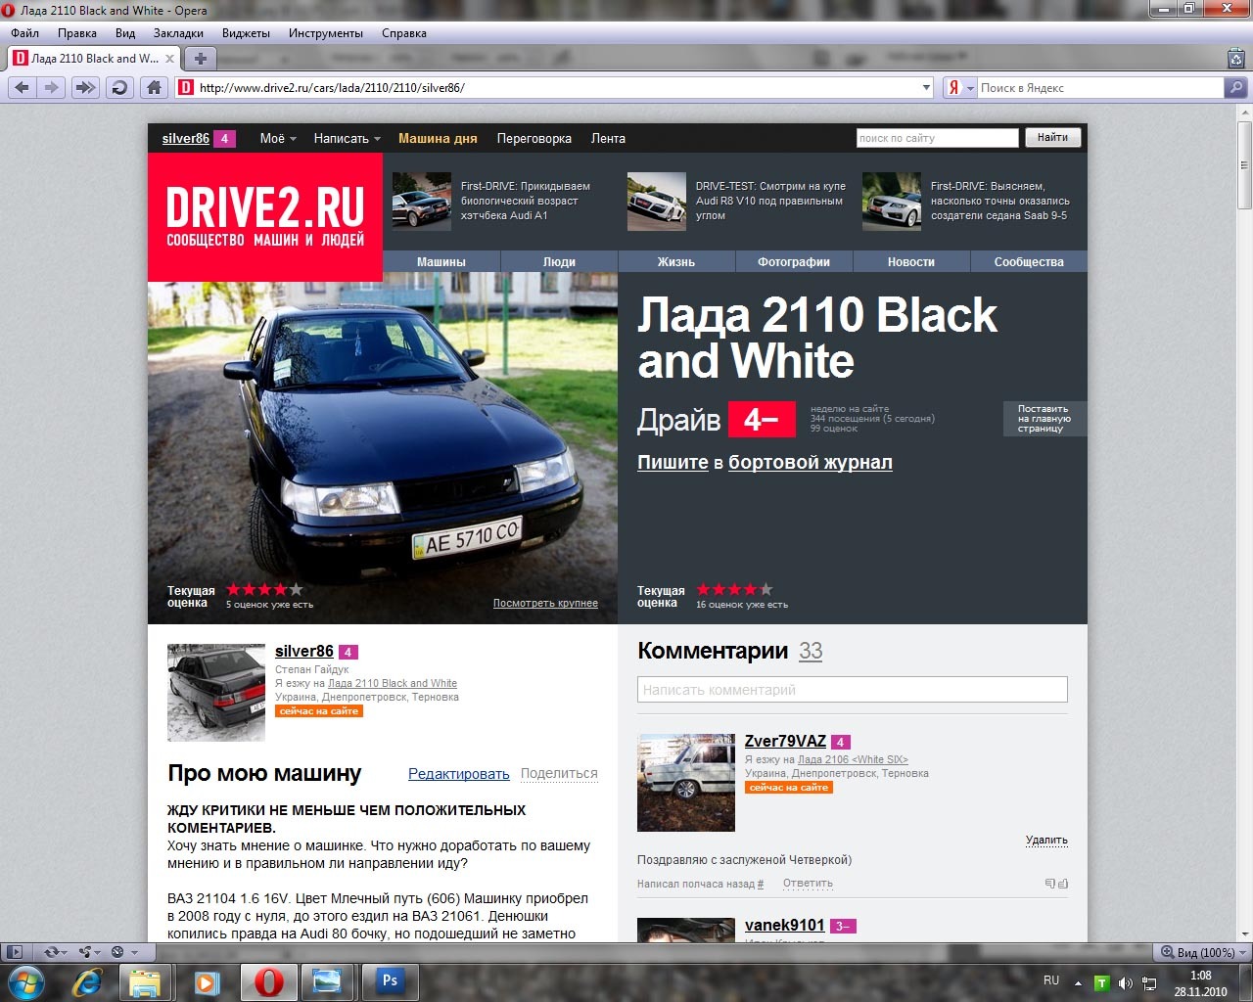Click the thumbs up icon on Zver79VAZ comment
Image resolution: width=1253 pixels, height=1002 pixels.
[1063, 884]
